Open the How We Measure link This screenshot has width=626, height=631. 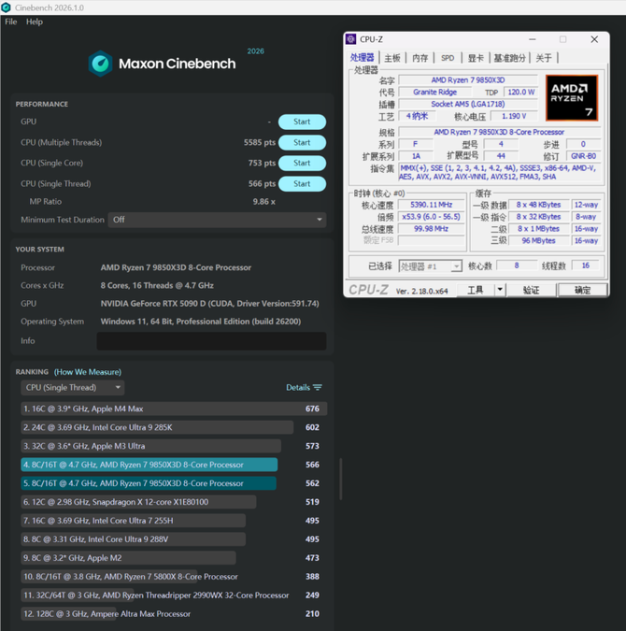point(87,372)
